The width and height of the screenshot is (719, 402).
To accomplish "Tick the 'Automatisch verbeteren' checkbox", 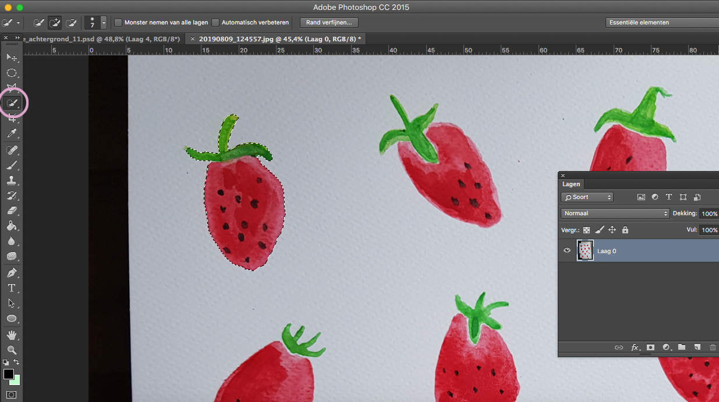I will tap(215, 23).
